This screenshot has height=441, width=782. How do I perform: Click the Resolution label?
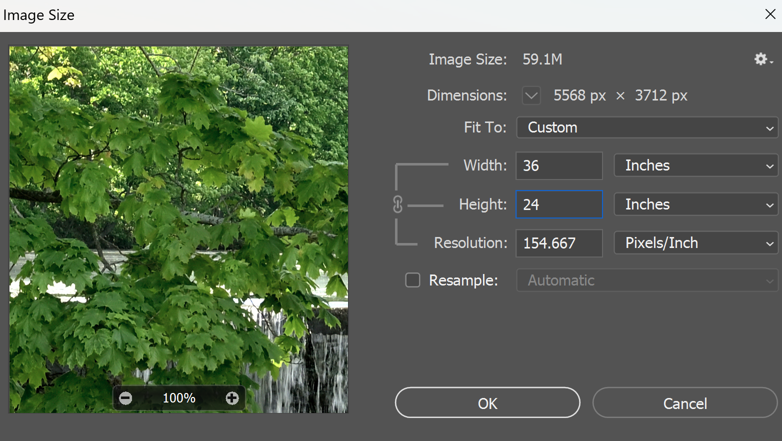tap(470, 243)
